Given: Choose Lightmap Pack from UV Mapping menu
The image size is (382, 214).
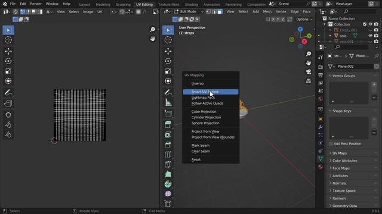Looking at the screenshot, I should (x=211, y=97).
